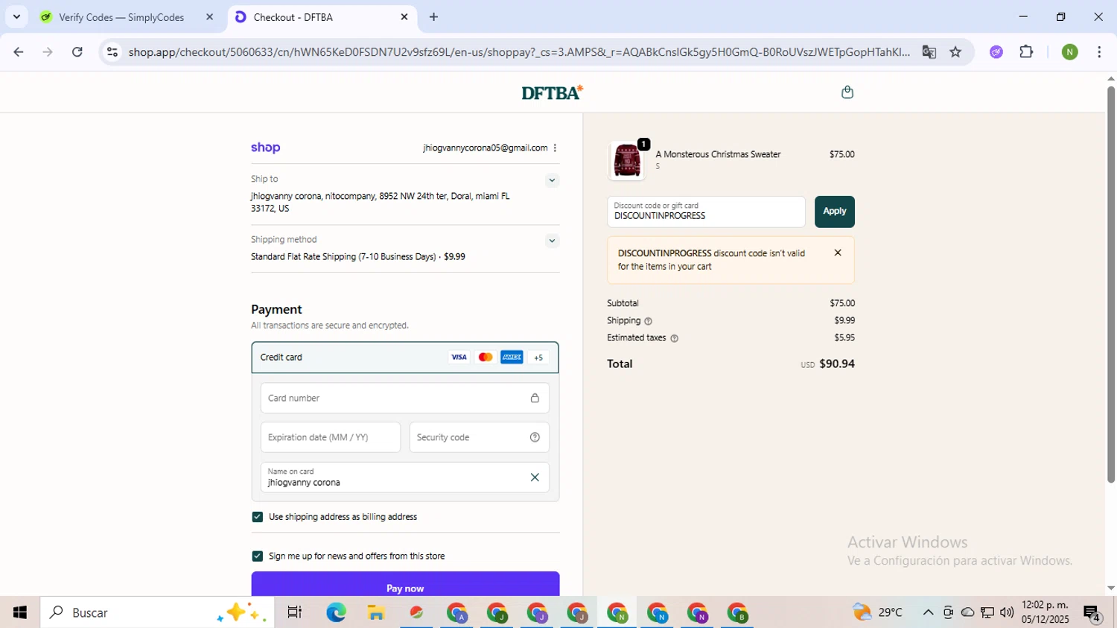The width and height of the screenshot is (1117, 628).
Task: Click the Discount code or gift card field
Action: [x=706, y=212]
